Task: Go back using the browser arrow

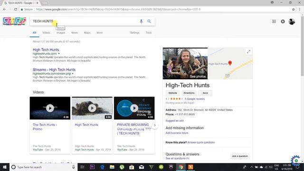Action: (x=4, y=9)
